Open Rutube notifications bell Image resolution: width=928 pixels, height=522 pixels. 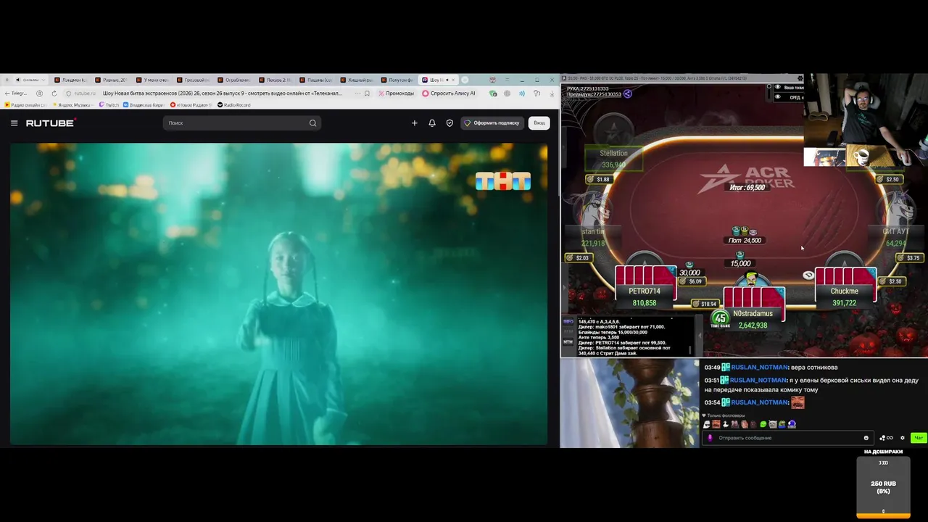tap(432, 123)
